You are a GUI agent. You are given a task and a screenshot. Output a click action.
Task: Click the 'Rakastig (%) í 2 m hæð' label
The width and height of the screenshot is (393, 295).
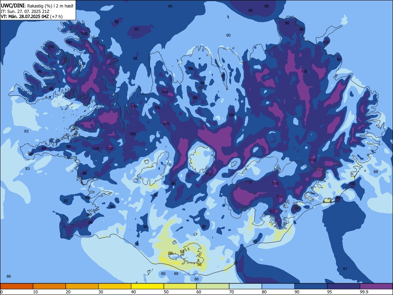pos(50,6)
